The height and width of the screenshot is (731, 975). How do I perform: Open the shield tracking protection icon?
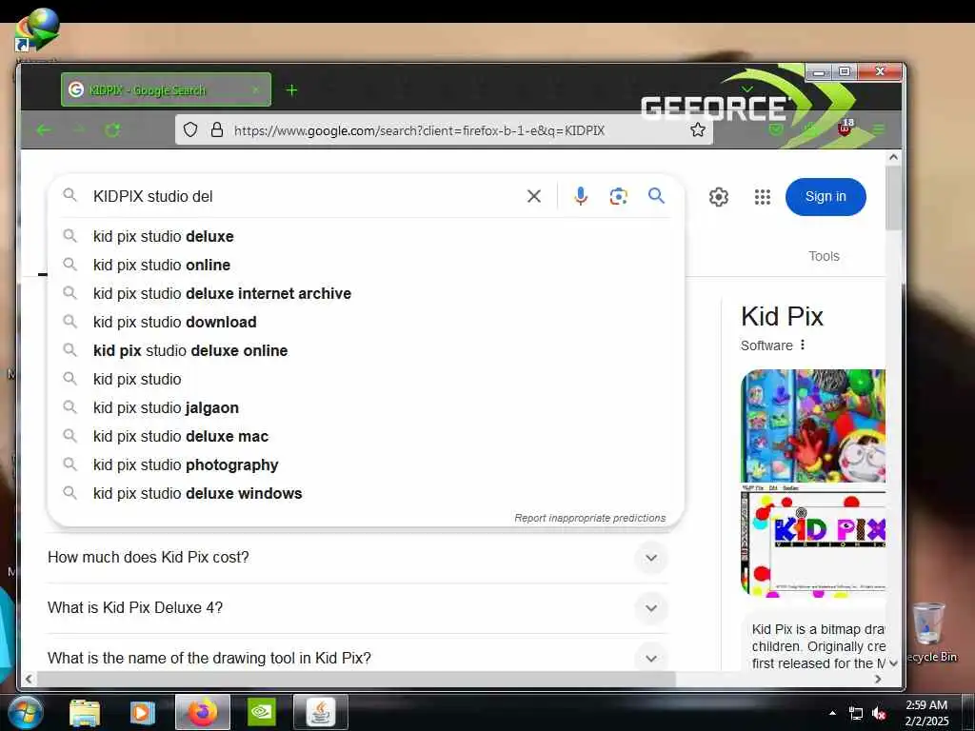[x=190, y=129]
